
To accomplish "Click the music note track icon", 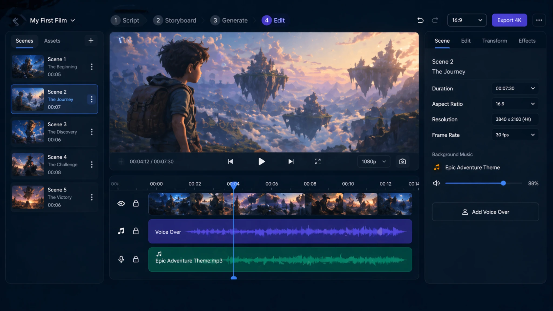I will click(x=121, y=231).
